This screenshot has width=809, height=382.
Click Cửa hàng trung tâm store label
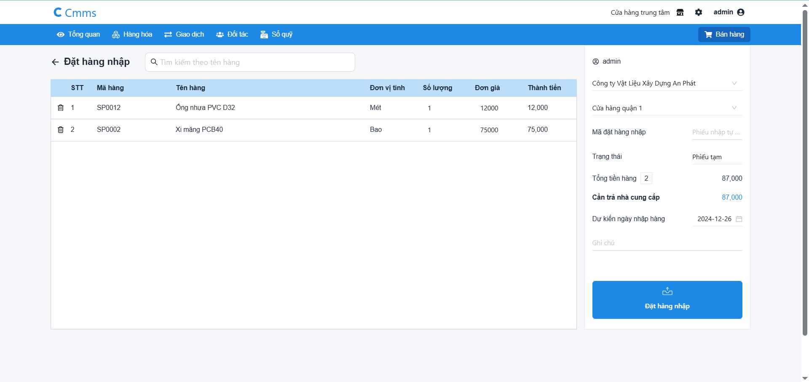[x=640, y=13]
